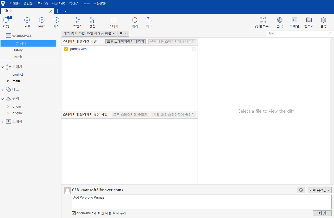Click the Tag (태그) toolbar icon
This screenshot has height=218, width=334.
click(149, 20)
